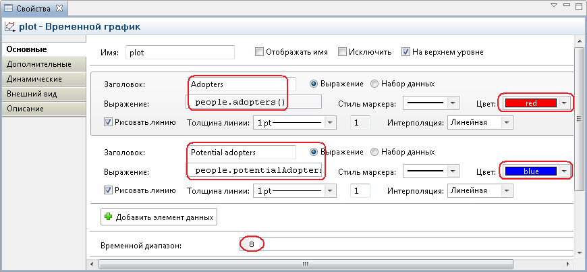Click line width value field for Adopters

click(x=360, y=123)
